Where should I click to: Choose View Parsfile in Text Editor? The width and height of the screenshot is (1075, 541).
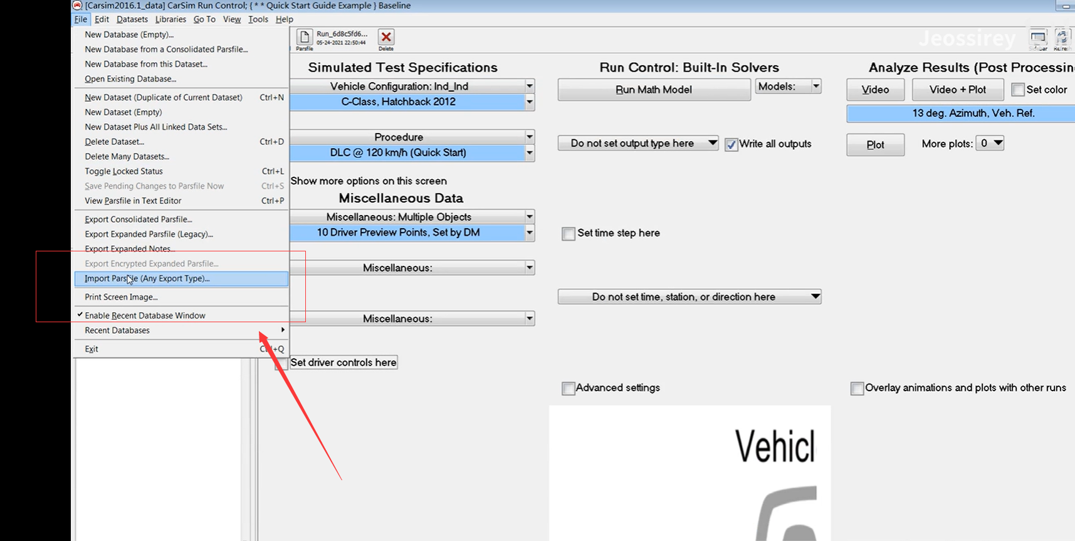click(x=182, y=201)
